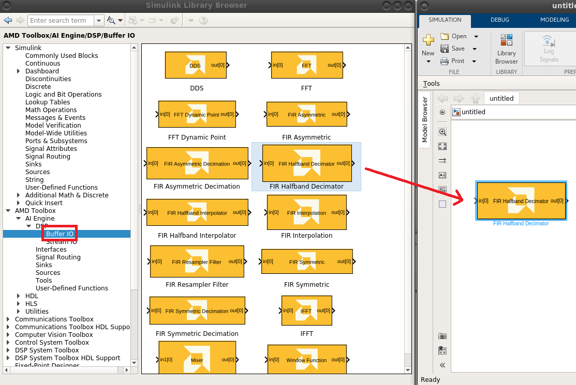Collapse the palette with double chevron
This screenshot has height=385, width=576.
coord(442,365)
